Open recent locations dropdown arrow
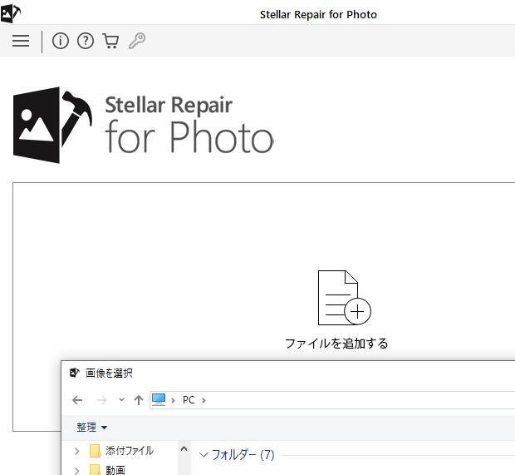 click(x=121, y=400)
